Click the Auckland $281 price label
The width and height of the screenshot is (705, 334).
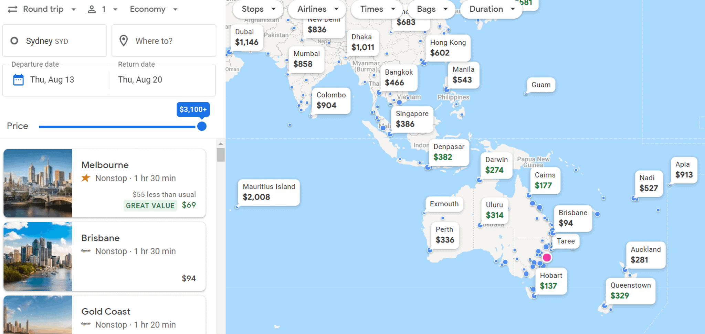point(645,255)
